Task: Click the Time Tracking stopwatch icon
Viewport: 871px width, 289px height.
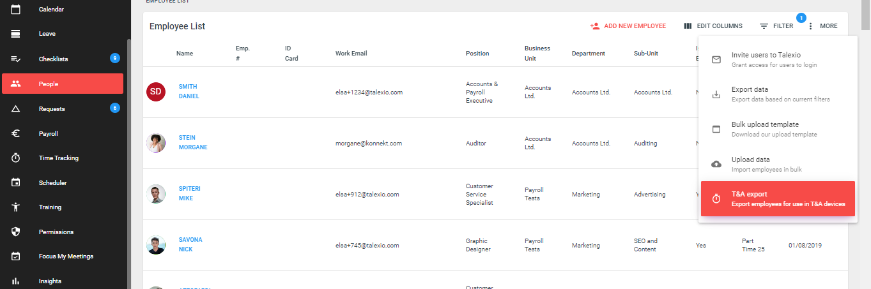Action: coord(16,158)
